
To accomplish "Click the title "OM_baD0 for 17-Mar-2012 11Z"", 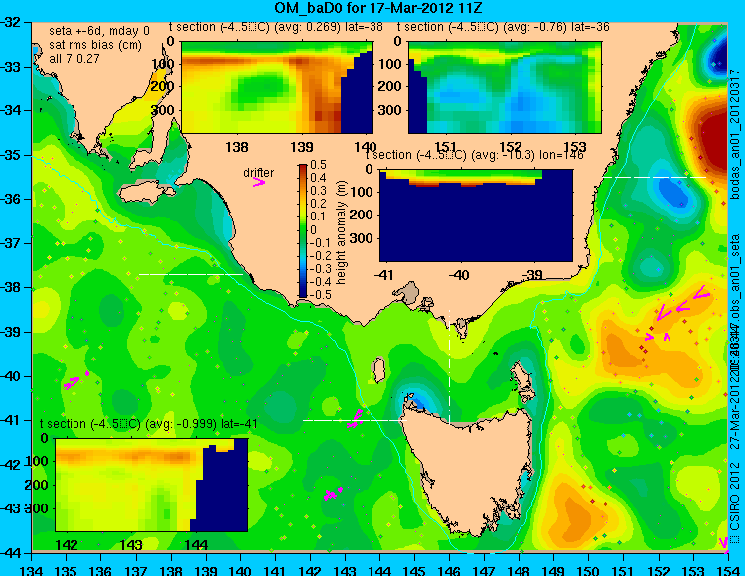I will click(378, 8).
